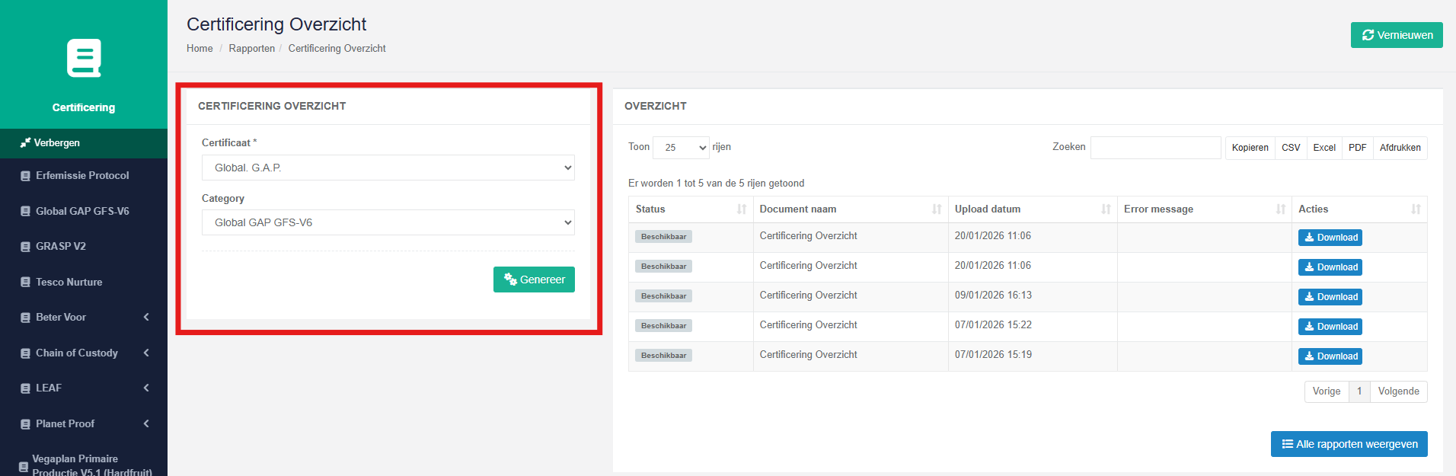Export the table to Excel
This screenshot has height=476, width=1456.
[x=1324, y=148]
